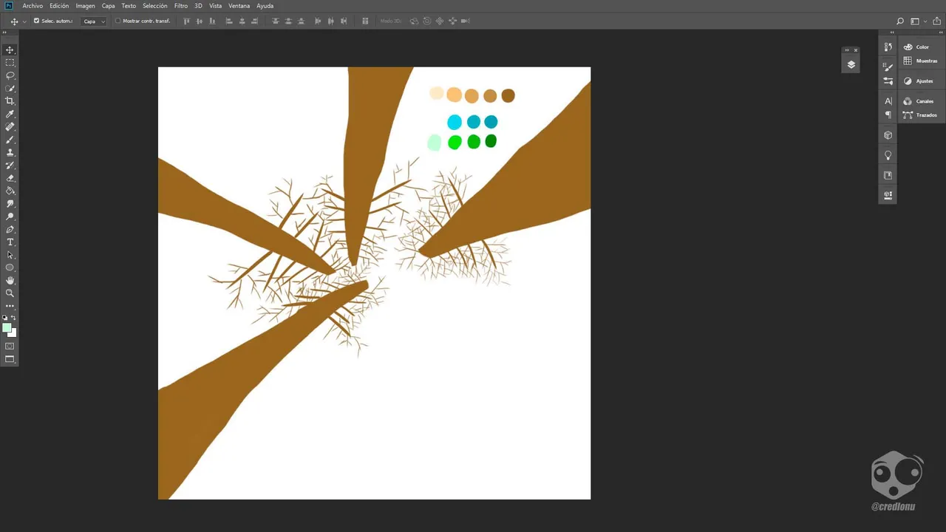Reset default foreground and background colors
Viewport: 946px width, 532px height.
tap(5, 318)
